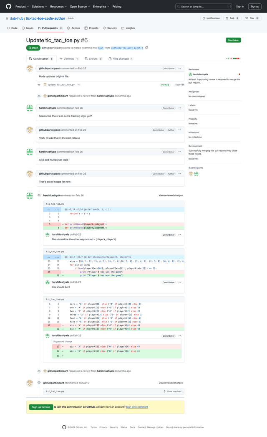
Task: Open tic_tac_toe.py file link above the printBoard diff
Action: coord(55,204)
